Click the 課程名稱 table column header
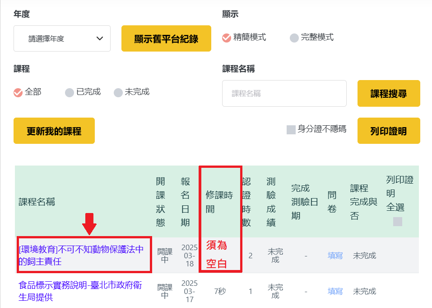The height and width of the screenshot is (308, 432). pyautogui.click(x=37, y=202)
